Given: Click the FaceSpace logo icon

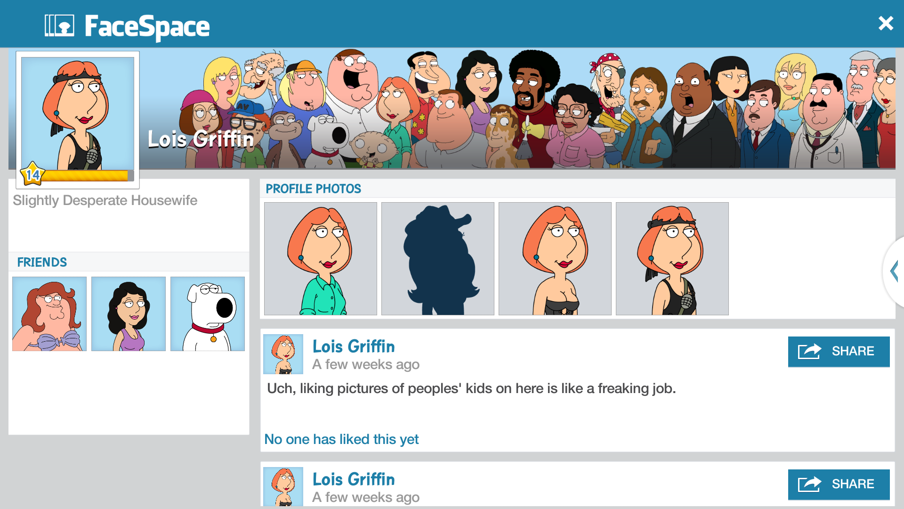Looking at the screenshot, I should tap(59, 25).
